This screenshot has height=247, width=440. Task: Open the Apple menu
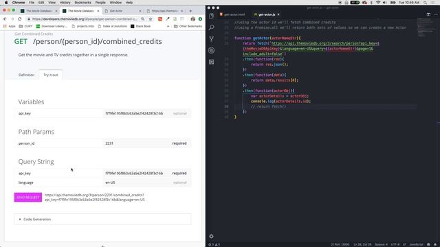[x=6, y=3]
